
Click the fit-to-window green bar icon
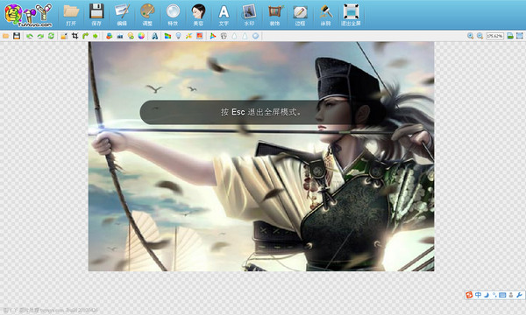[510, 36]
